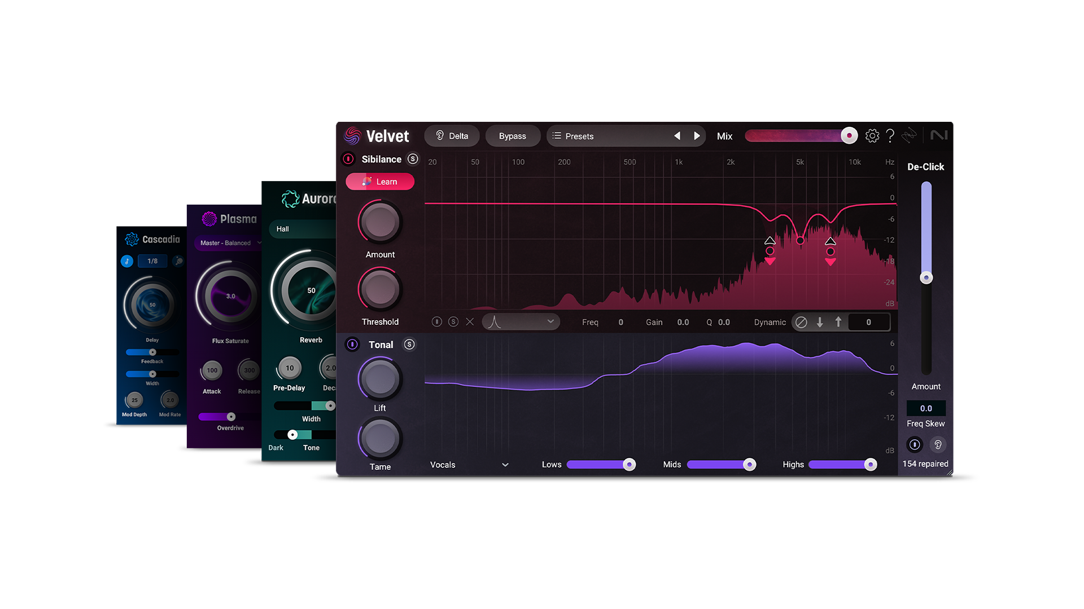Click the Dynamic amount value field
Viewport: 1084px width, 609px height.
point(868,322)
